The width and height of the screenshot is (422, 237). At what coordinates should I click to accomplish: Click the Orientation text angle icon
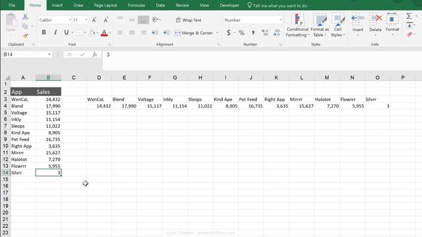pyautogui.click(x=156, y=20)
